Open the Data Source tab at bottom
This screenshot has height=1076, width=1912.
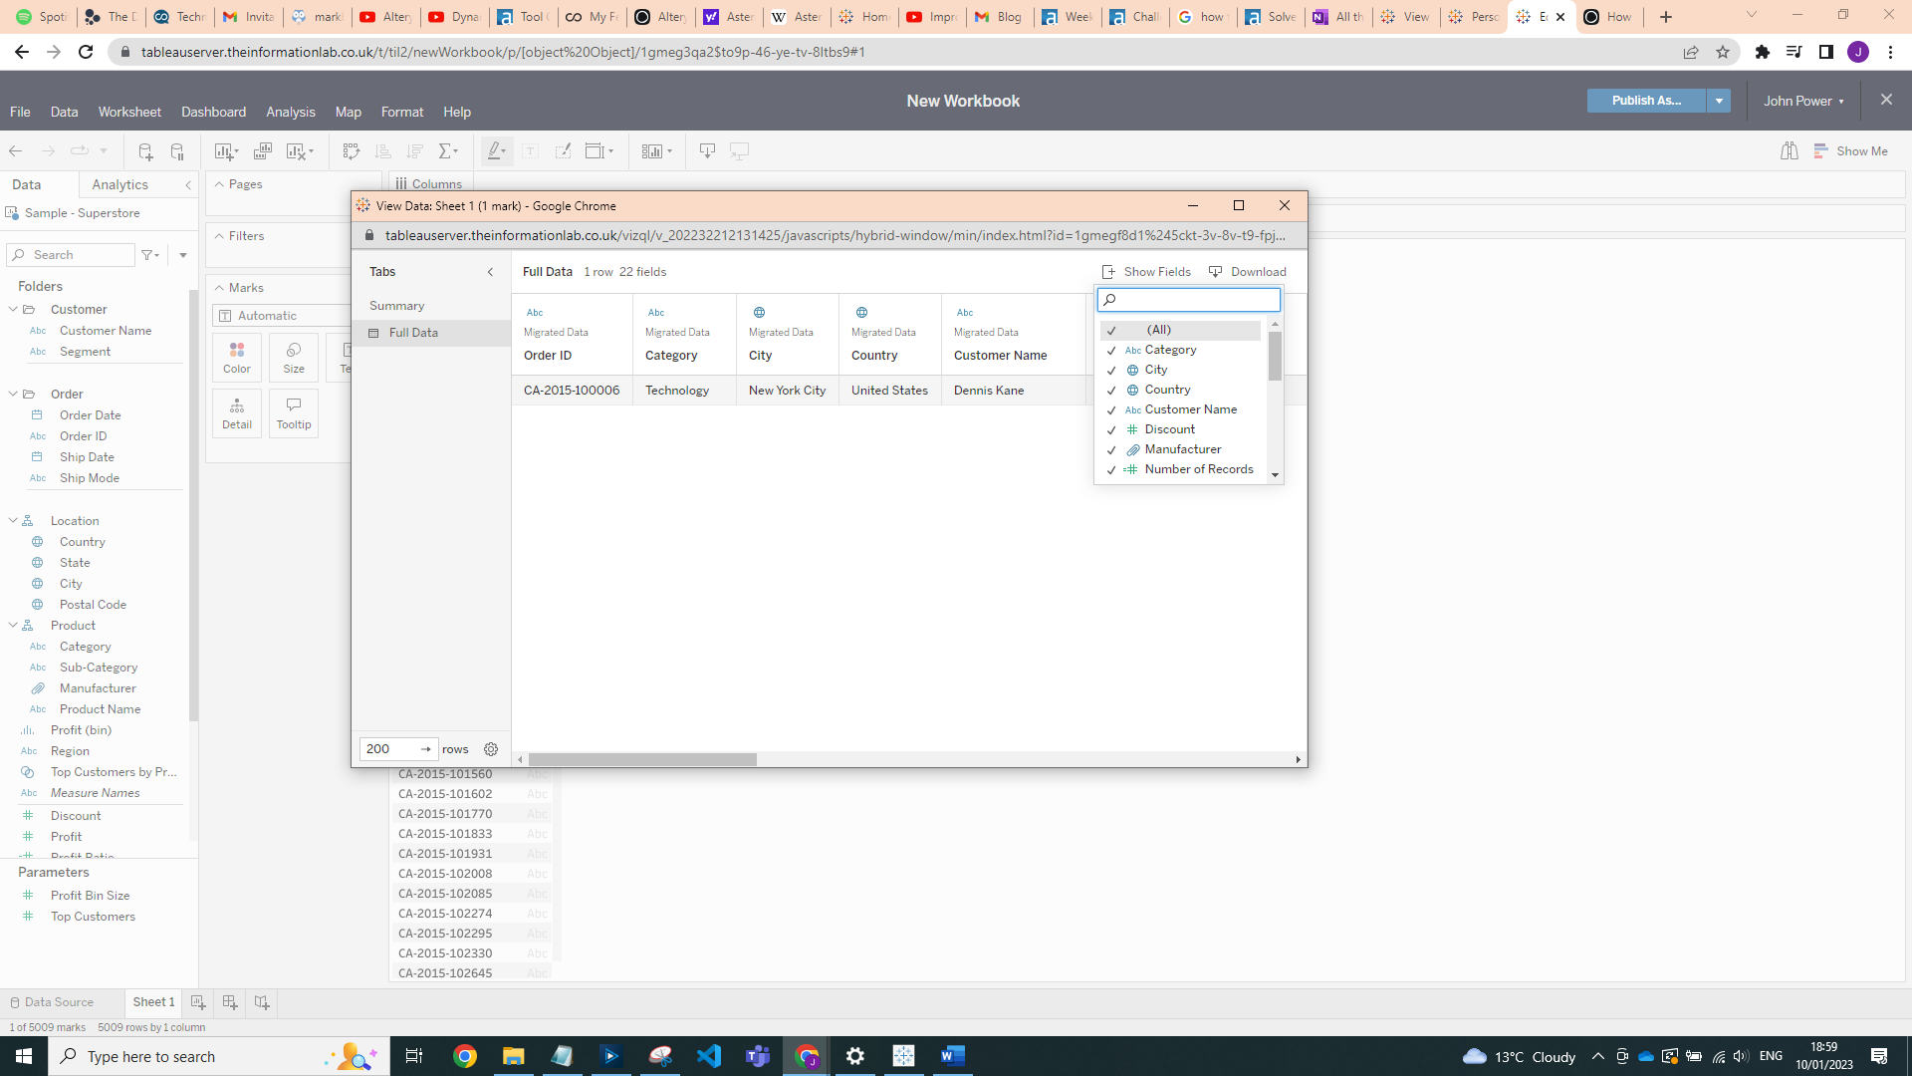point(52,1002)
